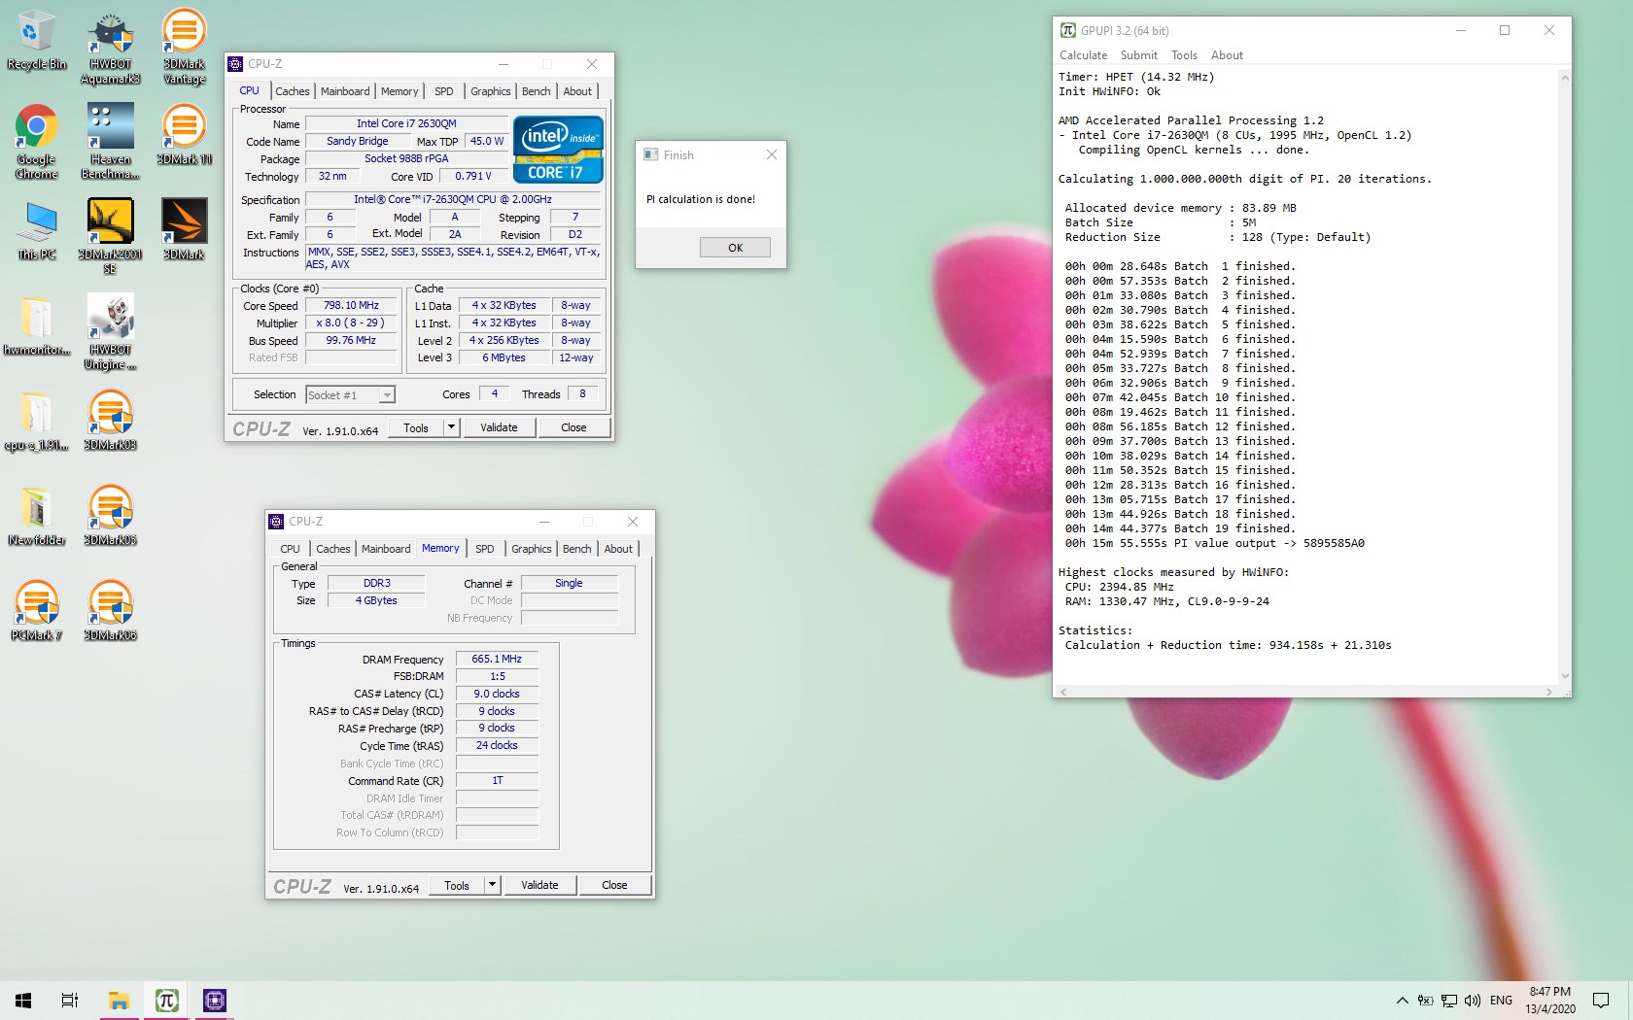Click Tools button in lower CPU-Z window
Image resolution: width=1633 pixels, height=1020 pixels.
tap(457, 885)
